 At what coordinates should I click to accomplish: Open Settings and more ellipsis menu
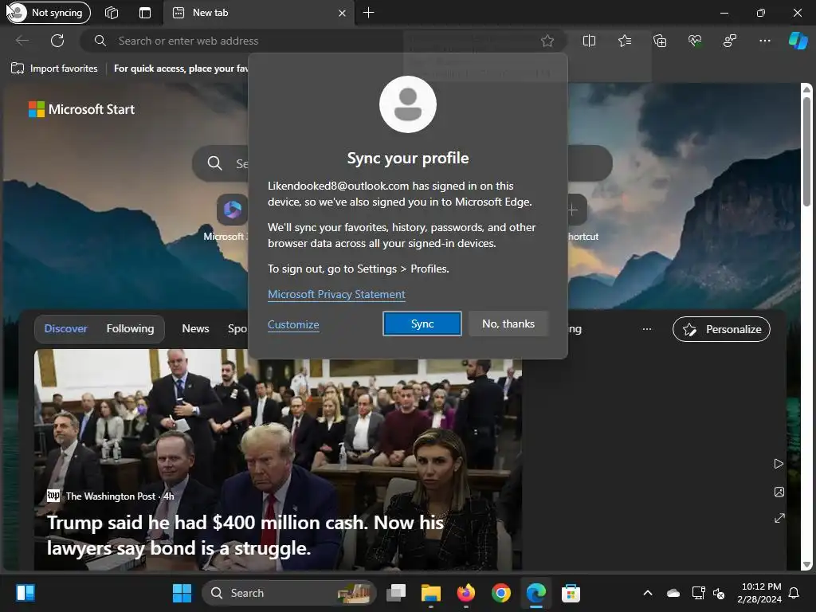click(764, 41)
